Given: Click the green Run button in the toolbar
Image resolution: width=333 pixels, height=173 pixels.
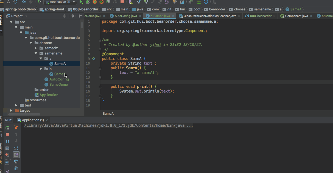Looking at the screenshot, I should pos(81,2).
